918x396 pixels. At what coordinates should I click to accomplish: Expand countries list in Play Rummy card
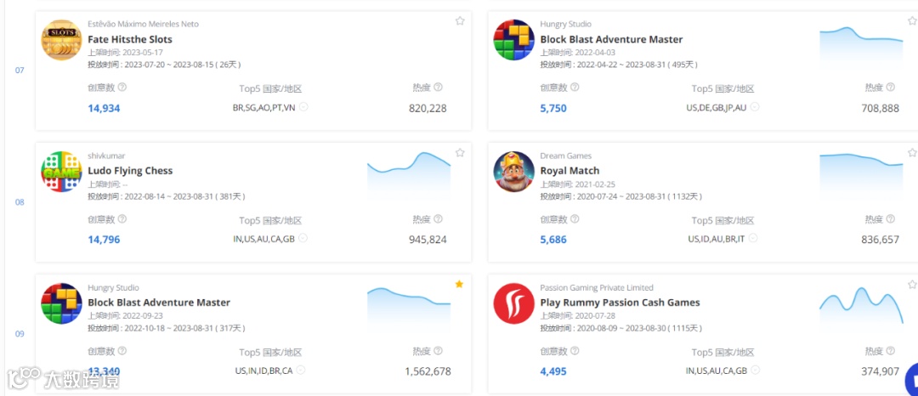pyautogui.click(x=756, y=371)
